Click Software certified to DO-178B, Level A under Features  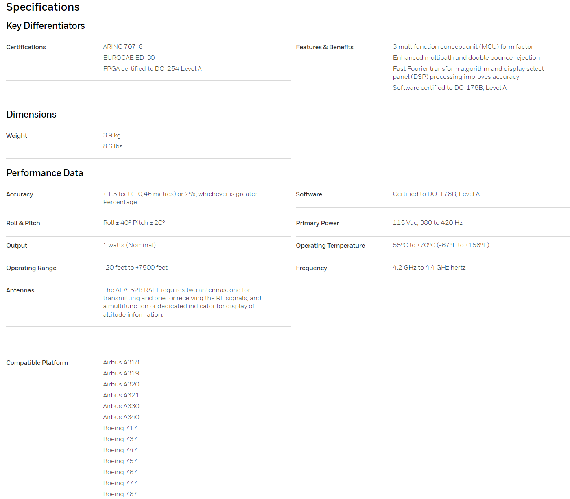pyautogui.click(x=450, y=88)
